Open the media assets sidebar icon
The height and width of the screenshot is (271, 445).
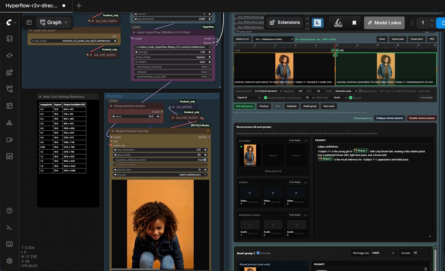pos(10,39)
